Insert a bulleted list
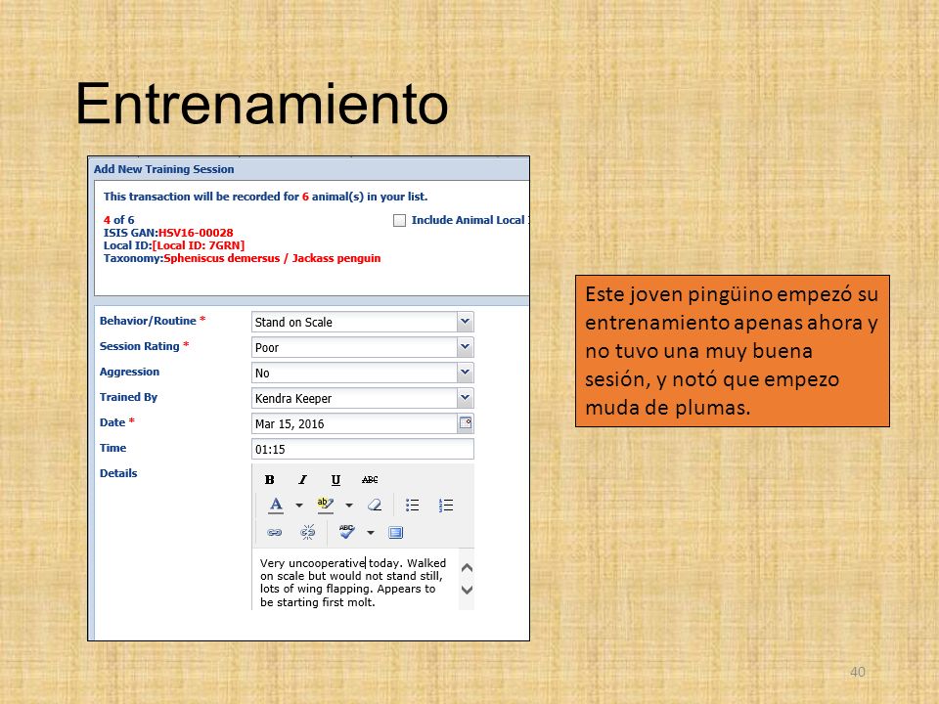The width and height of the screenshot is (939, 704). [x=412, y=505]
